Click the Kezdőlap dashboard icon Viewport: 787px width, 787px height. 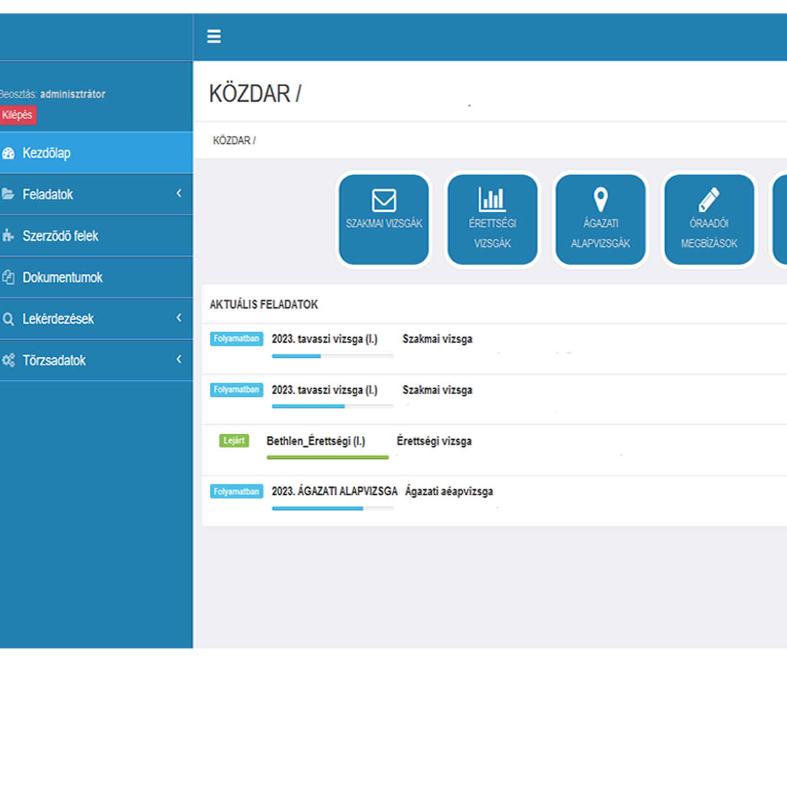9,153
